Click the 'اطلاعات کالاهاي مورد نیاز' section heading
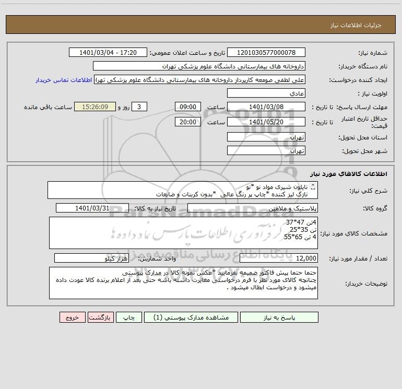402x389 pixels. [349, 174]
